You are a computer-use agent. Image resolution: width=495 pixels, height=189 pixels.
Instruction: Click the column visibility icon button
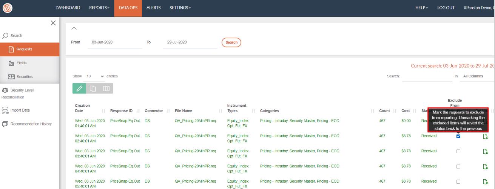click(106, 88)
